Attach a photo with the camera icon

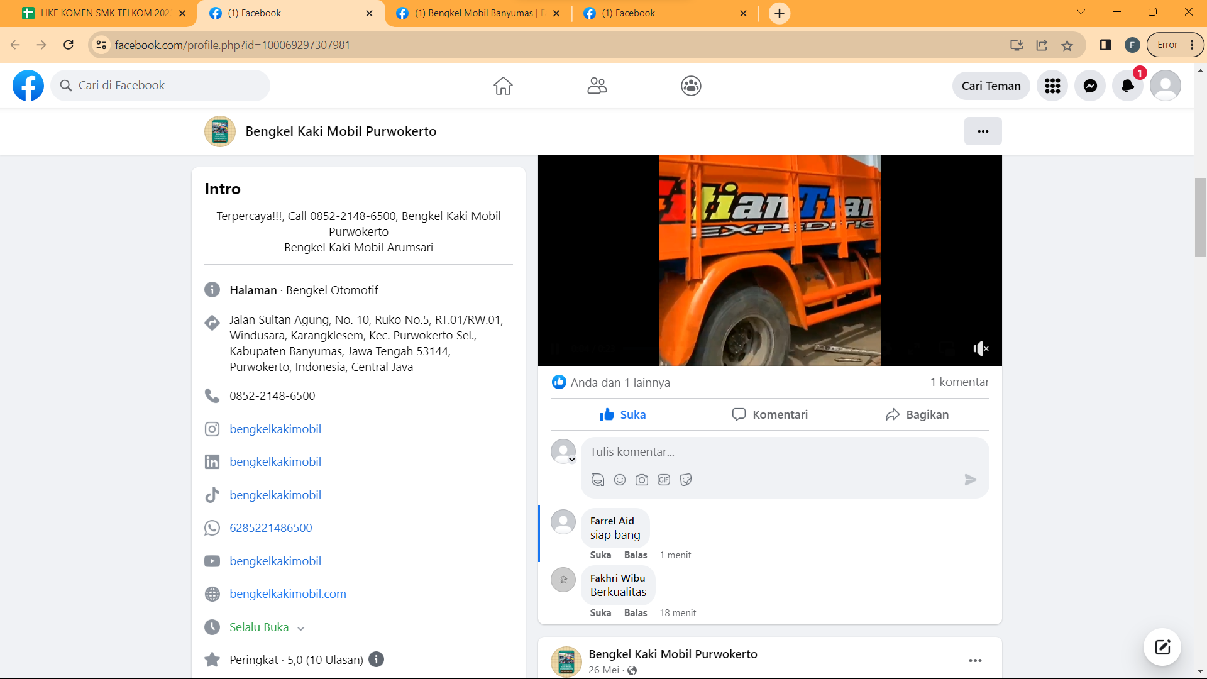tap(642, 480)
